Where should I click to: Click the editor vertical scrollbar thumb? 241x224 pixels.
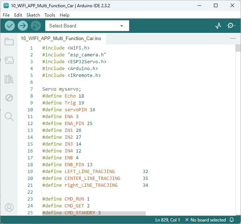click(238, 48)
